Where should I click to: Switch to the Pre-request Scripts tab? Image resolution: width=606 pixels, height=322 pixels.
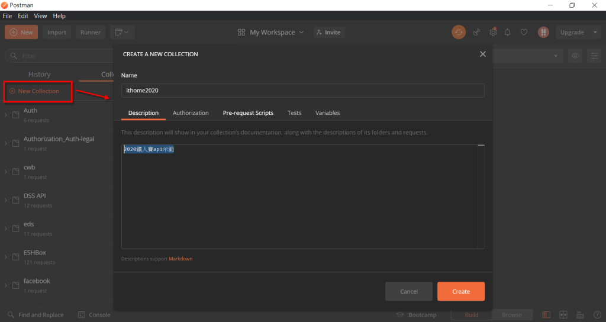[x=248, y=113]
